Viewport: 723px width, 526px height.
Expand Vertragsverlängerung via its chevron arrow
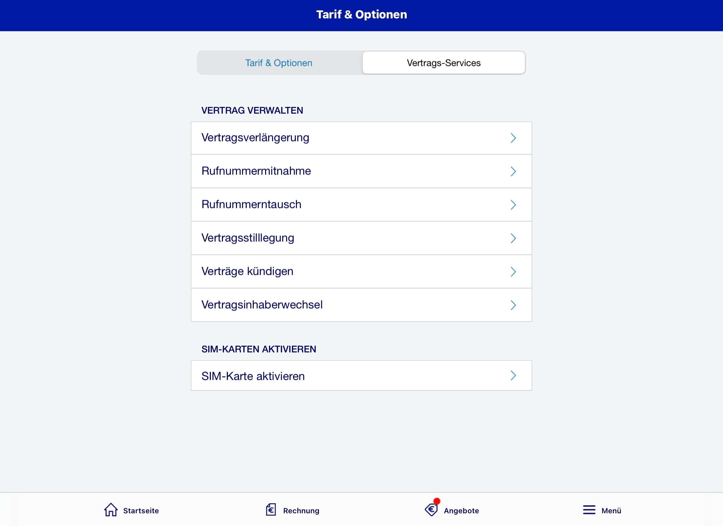click(513, 138)
